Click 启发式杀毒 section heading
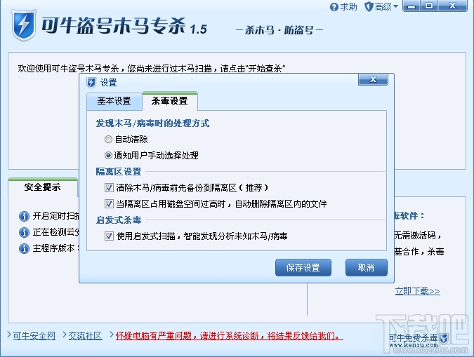The width and height of the screenshot is (474, 357). (119, 220)
